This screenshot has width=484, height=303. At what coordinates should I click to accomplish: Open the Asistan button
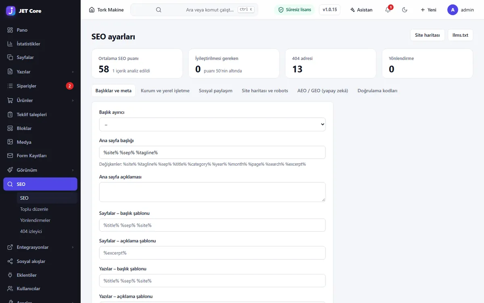[x=361, y=10]
